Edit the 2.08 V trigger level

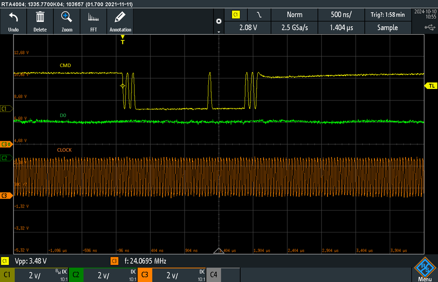248,28
